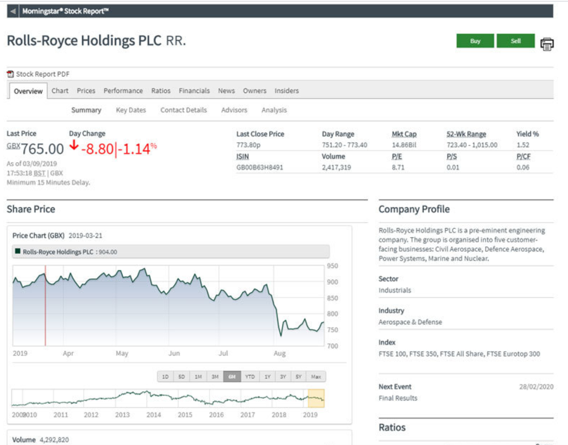Image resolution: width=568 pixels, height=445 pixels.
Task: Click the BST timezone abbreviation
Action: coord(40,173)
